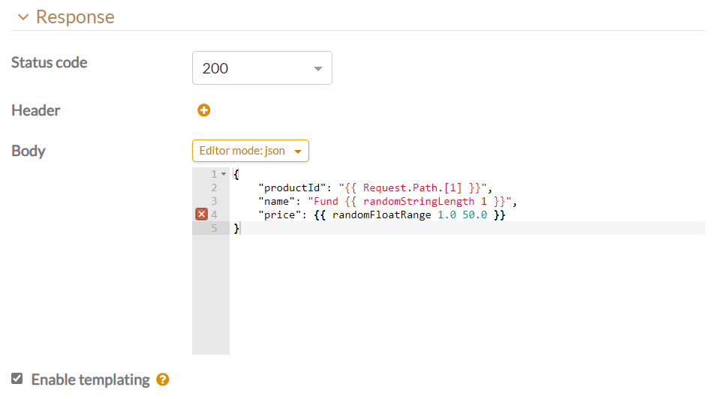Open the Editor mode json dropdown

tap(251, 151)
